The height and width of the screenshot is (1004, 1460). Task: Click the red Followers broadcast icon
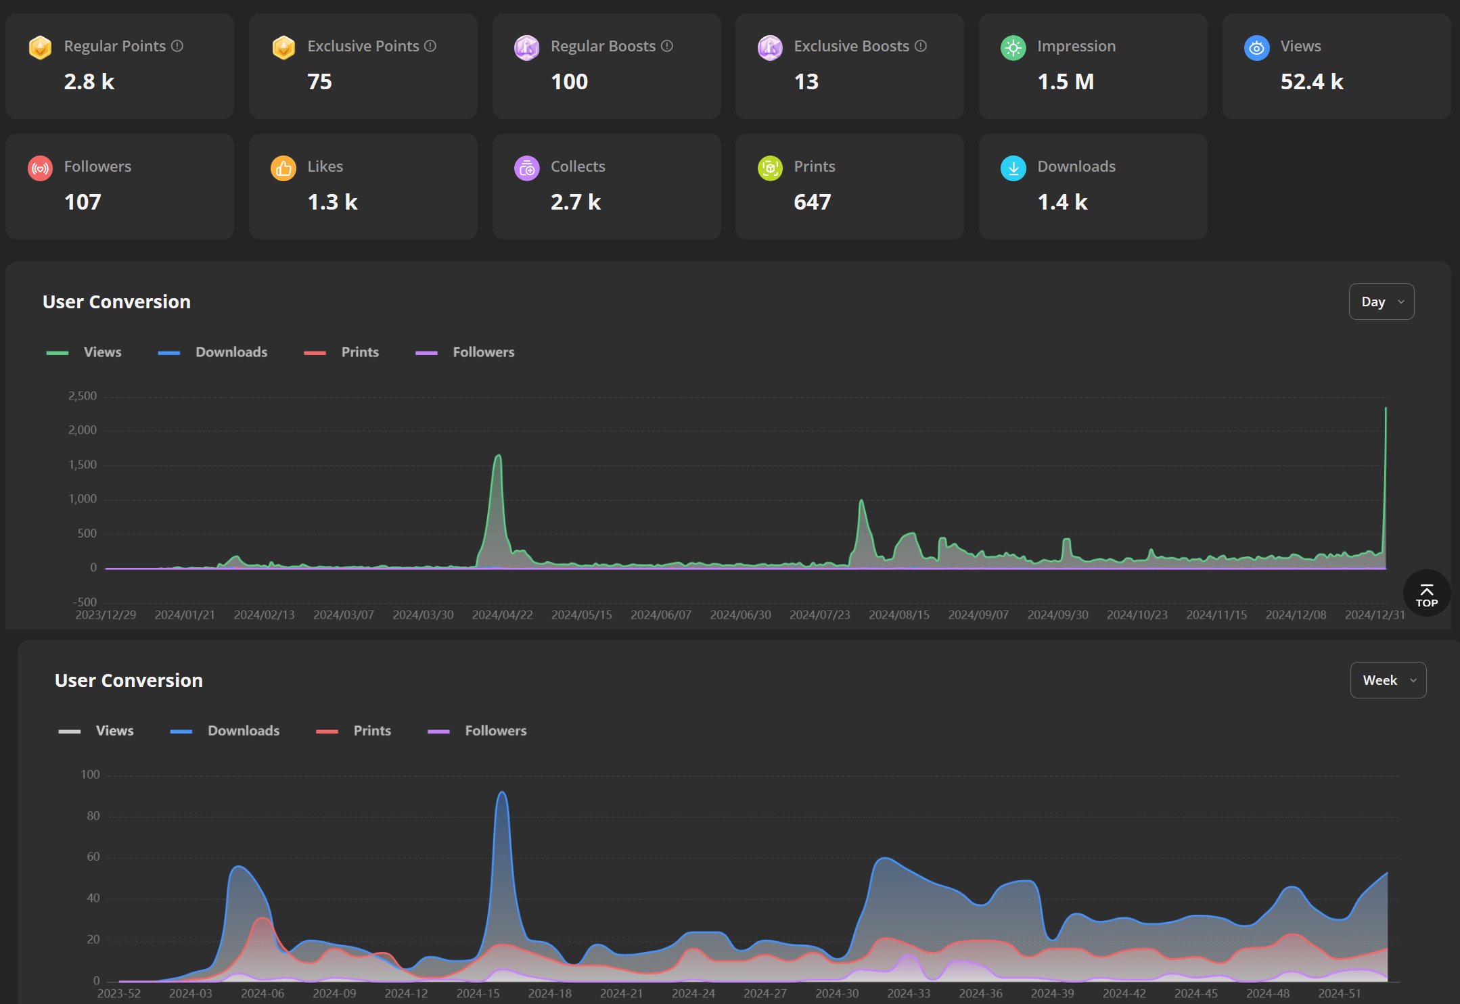[x=40, y=168]
